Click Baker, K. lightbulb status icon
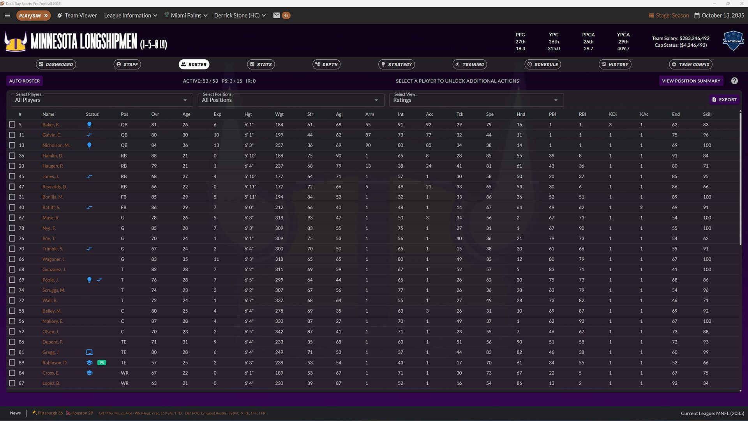This screenshot has height=421, width=748. (89, 125)
